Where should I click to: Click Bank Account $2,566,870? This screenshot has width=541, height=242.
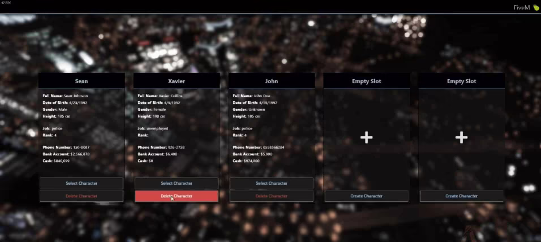tap(66, 154)
